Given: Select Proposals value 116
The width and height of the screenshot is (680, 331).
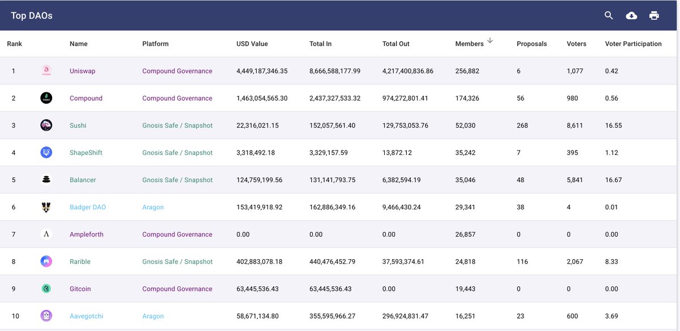Looking at the screenshot, I should (x=522, y=261).
